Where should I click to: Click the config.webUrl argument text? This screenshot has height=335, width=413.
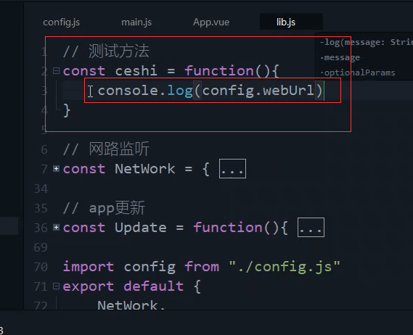point(258,91)
